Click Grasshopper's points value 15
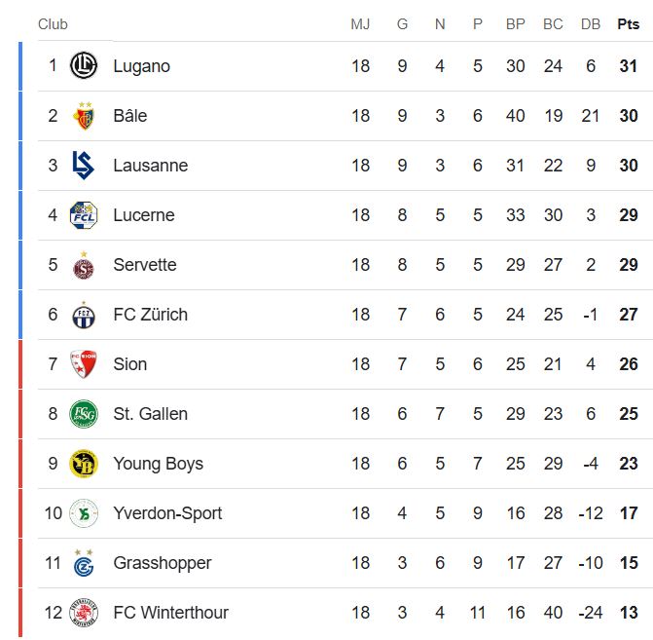The image size is (653, 640). 629,563
